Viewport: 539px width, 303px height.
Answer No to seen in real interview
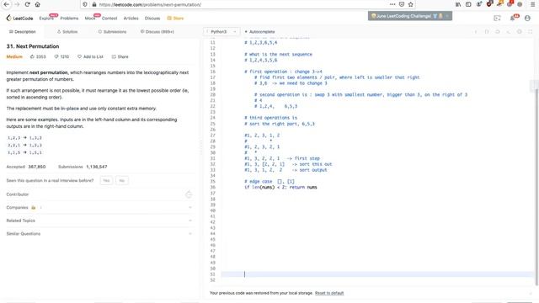tap(121, 180)
